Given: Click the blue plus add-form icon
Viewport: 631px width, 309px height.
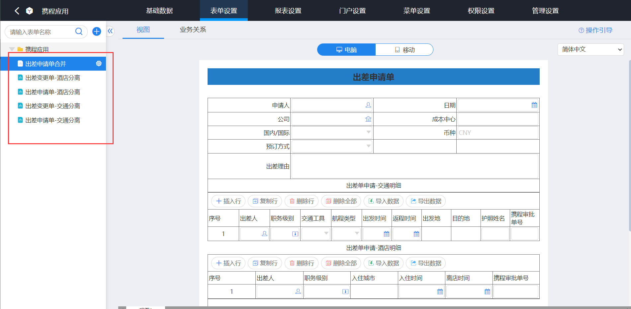Looking at the screenshot, I should [97, 31].
